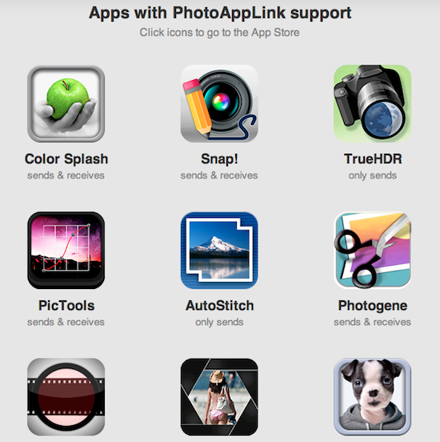Open the puppy face hoodie app icon
This screenshot has width=440, height=442.
click(372, 397)
